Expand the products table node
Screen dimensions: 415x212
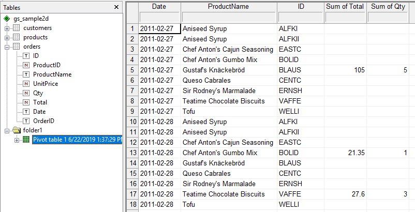[x=7, y=37]
